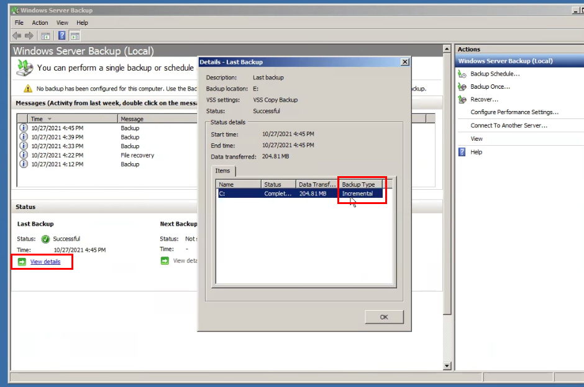
Task: Click info icon of 4:45 PM message
Action: click(x=24, y=128)
